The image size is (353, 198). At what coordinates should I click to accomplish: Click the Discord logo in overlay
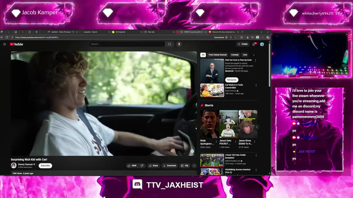tap(137, 185)
